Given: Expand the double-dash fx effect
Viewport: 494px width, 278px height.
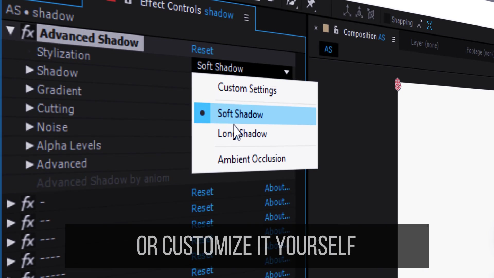Looking at the screenshot, I should [x=11, y=223].
